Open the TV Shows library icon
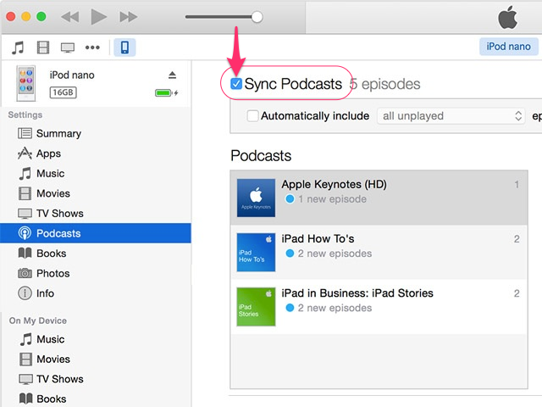This screenshot has width=542, height=407. (68, 47)
